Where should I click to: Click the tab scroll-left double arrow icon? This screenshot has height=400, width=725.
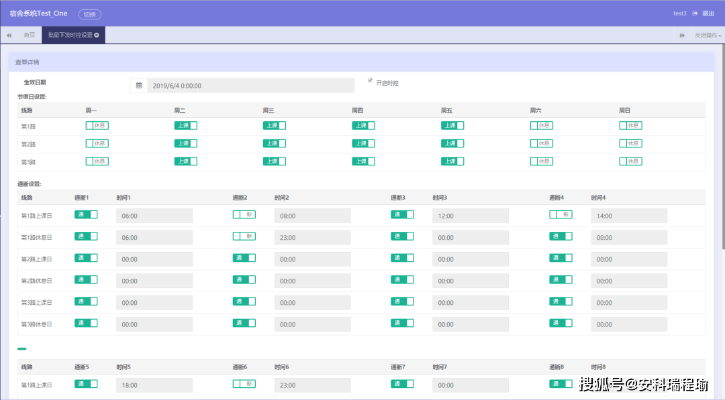coord(9,36)
